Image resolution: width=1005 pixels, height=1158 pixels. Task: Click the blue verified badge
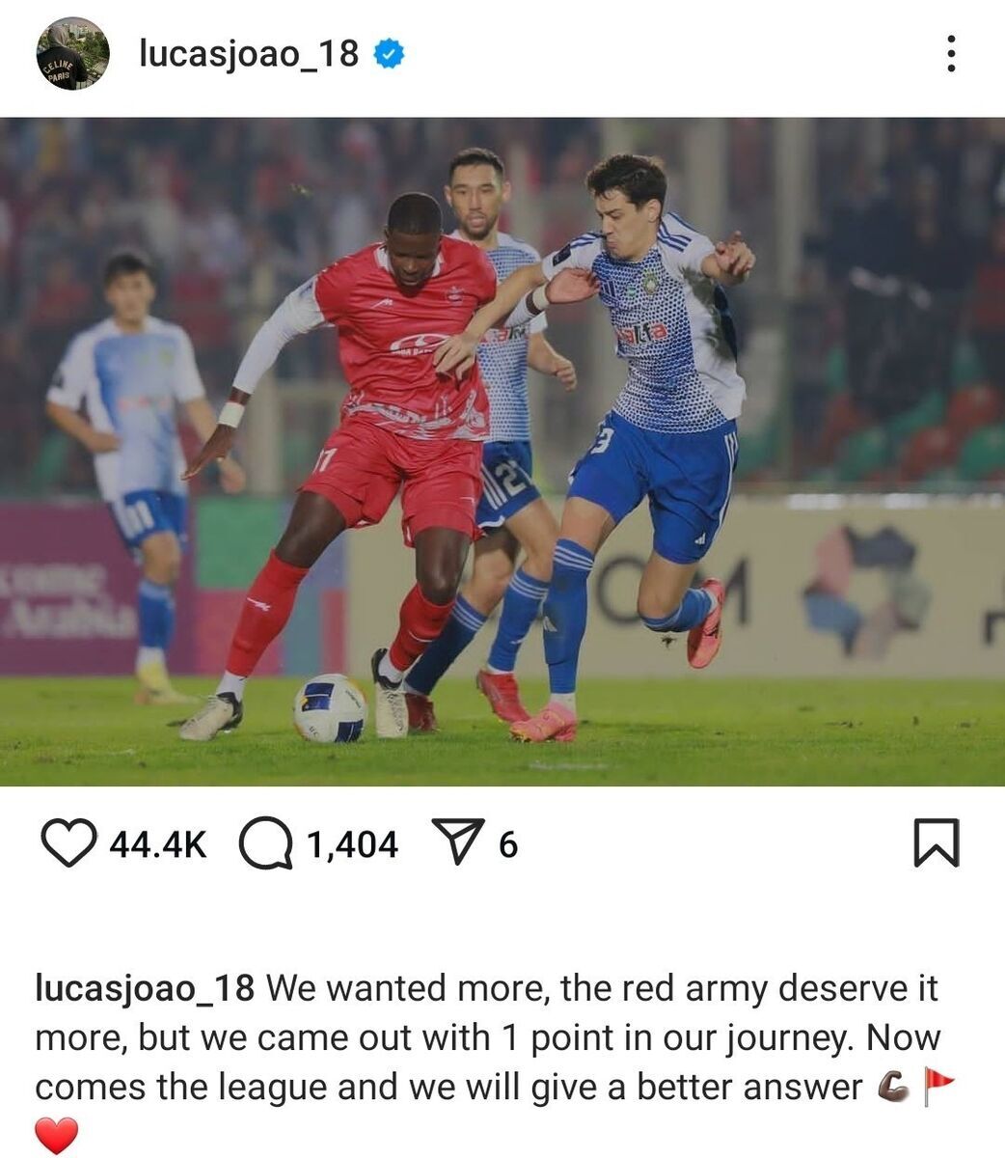point(389,54)
